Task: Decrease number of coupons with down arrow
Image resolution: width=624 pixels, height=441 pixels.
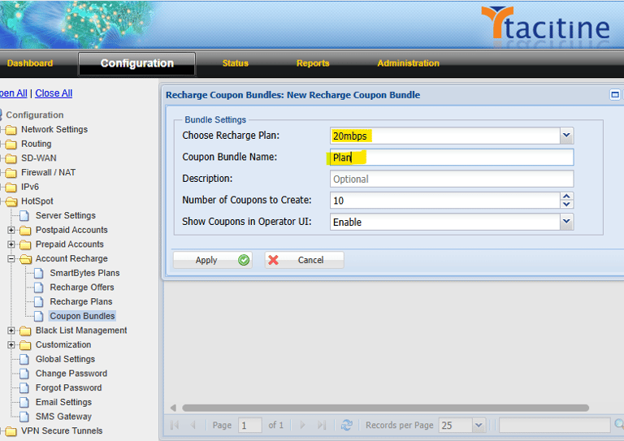Action: tap(566, 205)
